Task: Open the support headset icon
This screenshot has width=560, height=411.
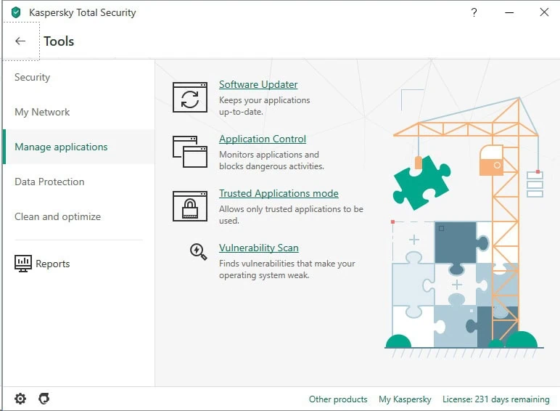Action: (44, 399)
